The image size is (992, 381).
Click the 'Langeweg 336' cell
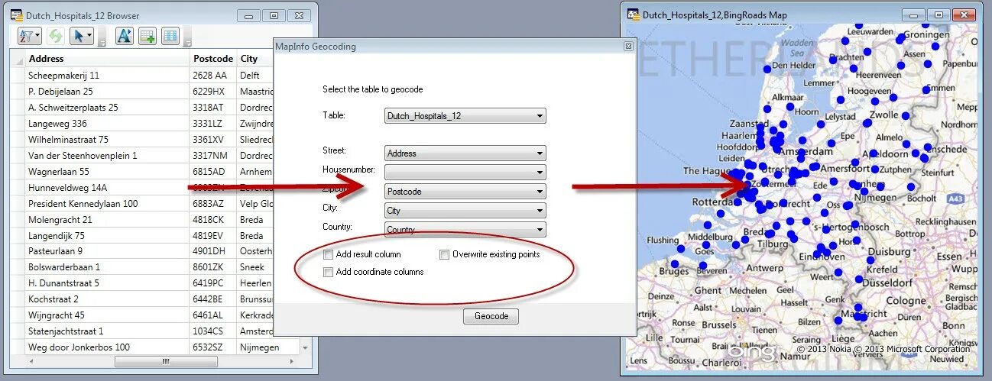(107, 124)
